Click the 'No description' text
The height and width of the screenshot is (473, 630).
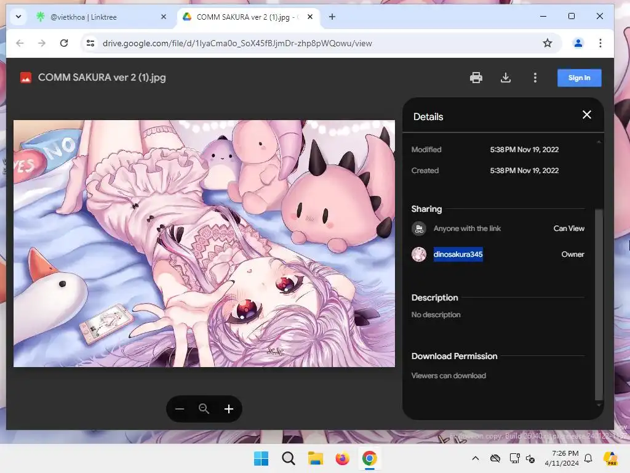point(436,315)
